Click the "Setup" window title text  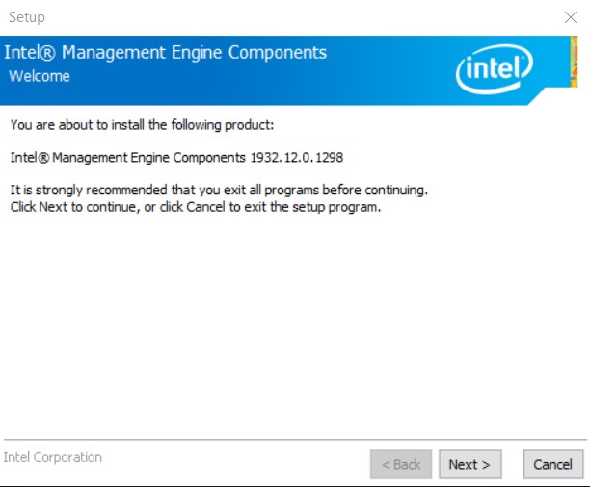pos(27,17)
